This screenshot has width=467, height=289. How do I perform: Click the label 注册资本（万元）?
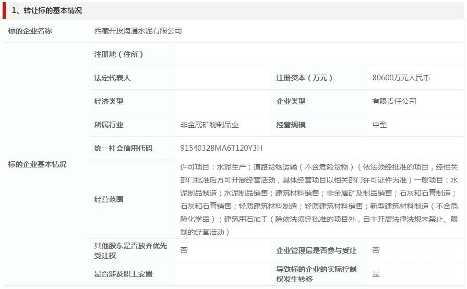pyautogui.click(x=304, y=78)
